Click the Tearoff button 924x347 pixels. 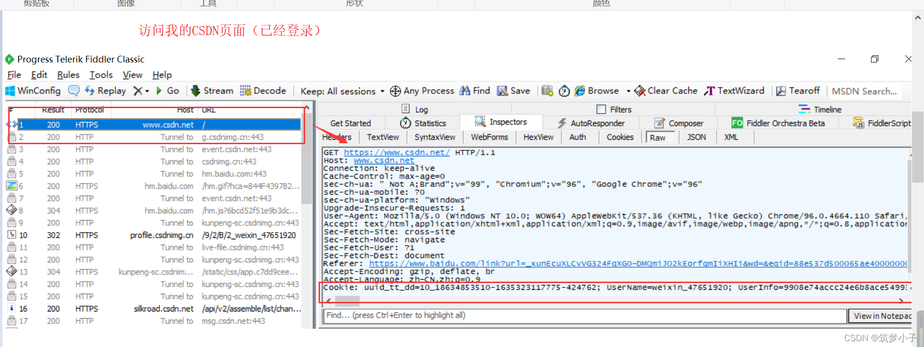click(x=798, y=91)
